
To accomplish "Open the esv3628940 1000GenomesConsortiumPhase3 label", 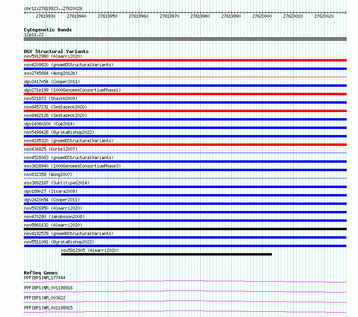I will (x=72, y=166).
